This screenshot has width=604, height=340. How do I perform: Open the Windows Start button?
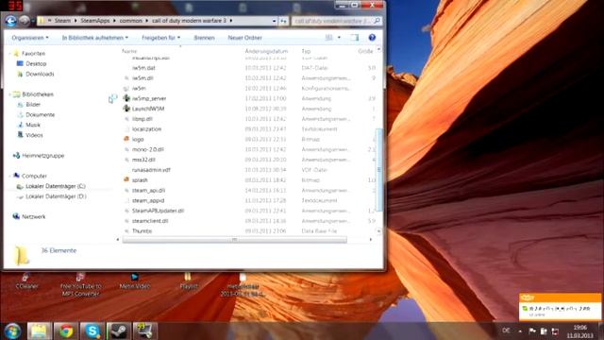pyautogui.click(x=12, y=331)
